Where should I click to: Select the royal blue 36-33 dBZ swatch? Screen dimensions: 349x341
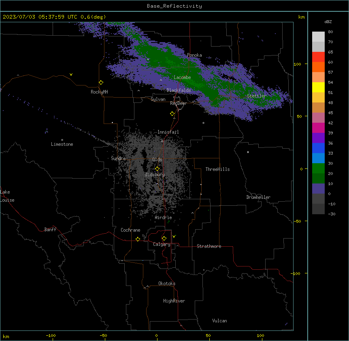[318, 148]
